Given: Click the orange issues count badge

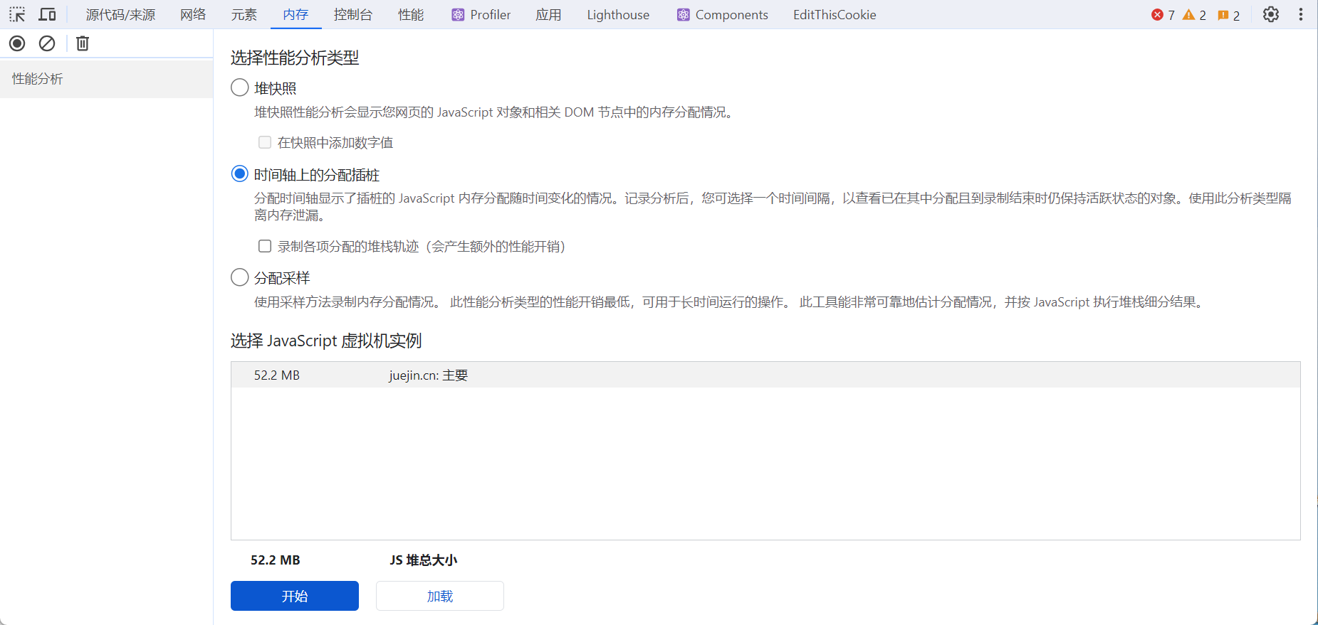Looking at the screenshot, I should click(x=1228, y=15).
